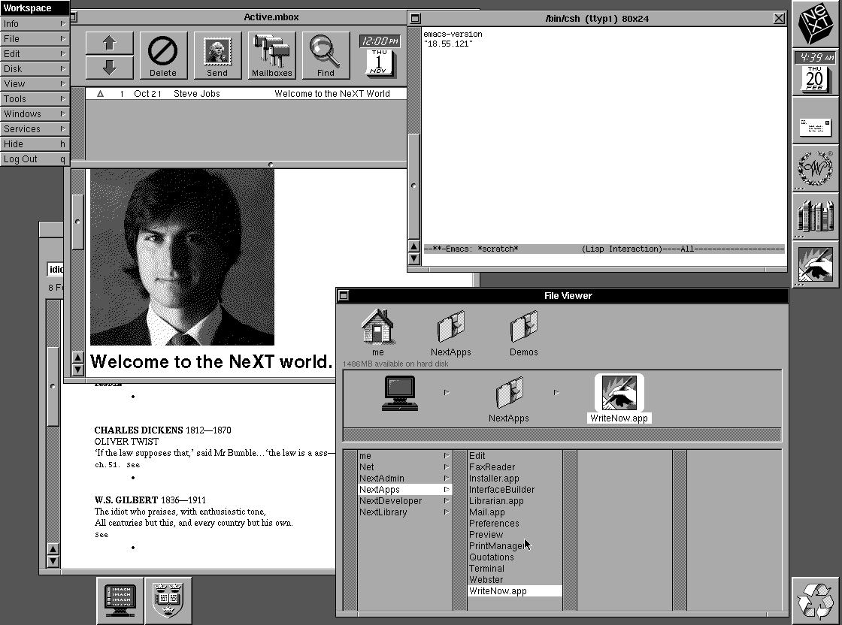Select Preview in the file list
The height and width of the screenshot is (625, 842).
[x=515, y=535]
